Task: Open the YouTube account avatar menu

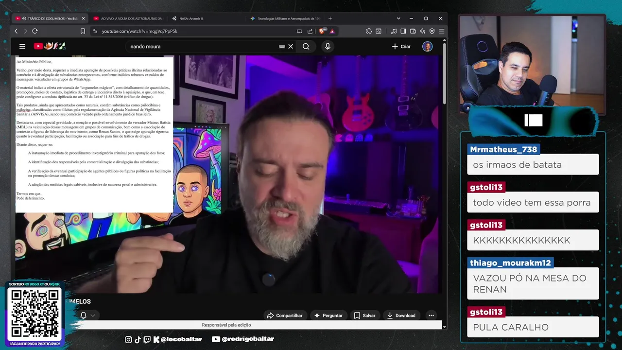Action: pyautogui.click(x=427, y=46)
